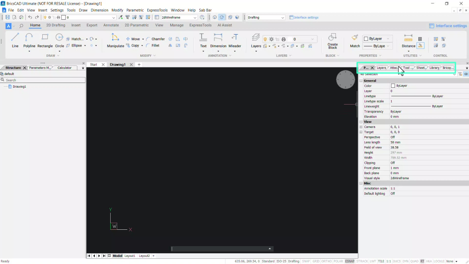The width and height of the screenshot is (469, 264).
Task: Click the Structure panel Search field
Action: pos(43,80)
